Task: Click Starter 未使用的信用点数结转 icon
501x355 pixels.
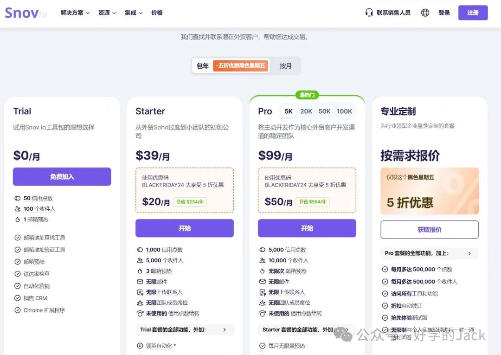Action: click(x=140, y=313)
